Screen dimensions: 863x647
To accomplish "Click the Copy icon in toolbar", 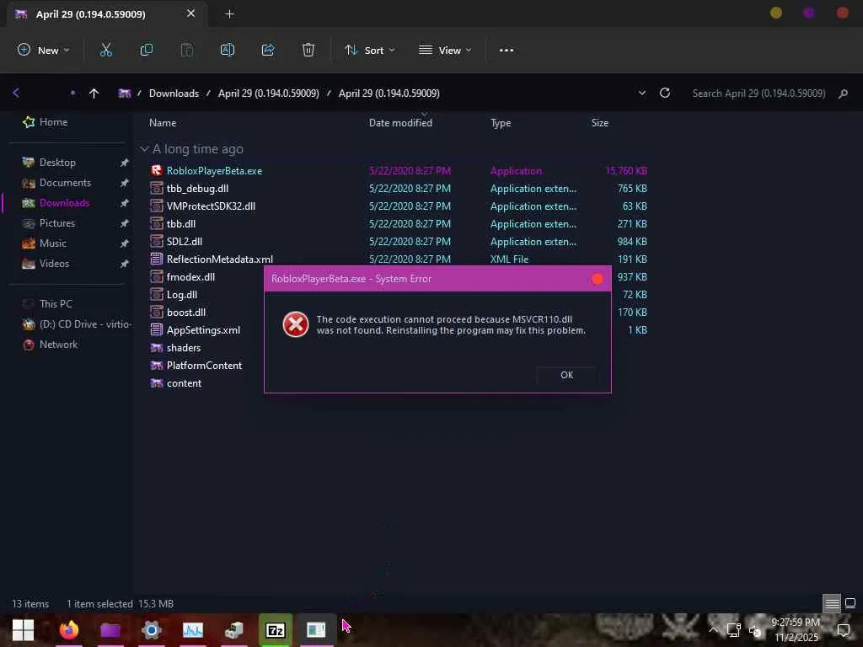I will coord(147,50).
